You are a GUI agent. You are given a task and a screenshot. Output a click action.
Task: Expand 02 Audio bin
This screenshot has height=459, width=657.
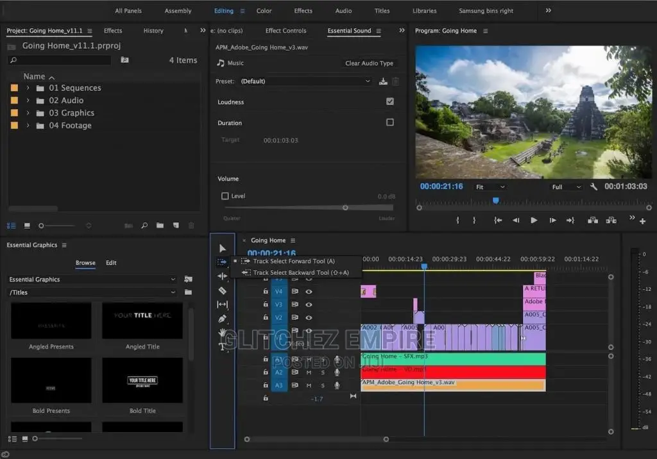(28, 101)
